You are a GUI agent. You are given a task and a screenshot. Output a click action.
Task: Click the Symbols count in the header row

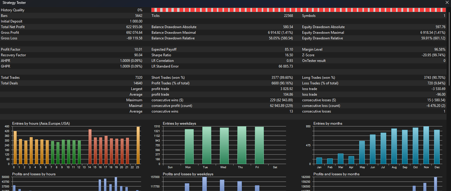click(444, 15)
